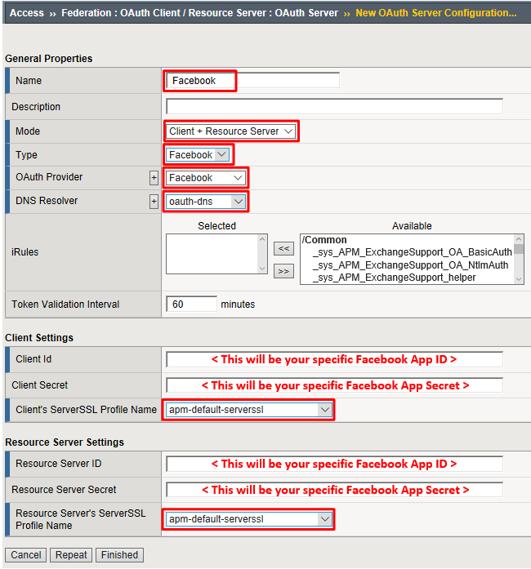Click the Finished button

click(x=119, y=555)
